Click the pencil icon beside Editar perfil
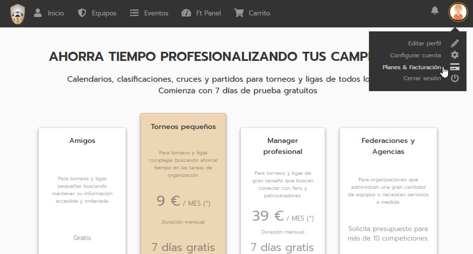The width and height of the screenshot is (473, 254). pos(455,43)
